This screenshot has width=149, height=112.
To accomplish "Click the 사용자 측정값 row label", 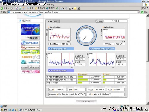I will 61,82.
